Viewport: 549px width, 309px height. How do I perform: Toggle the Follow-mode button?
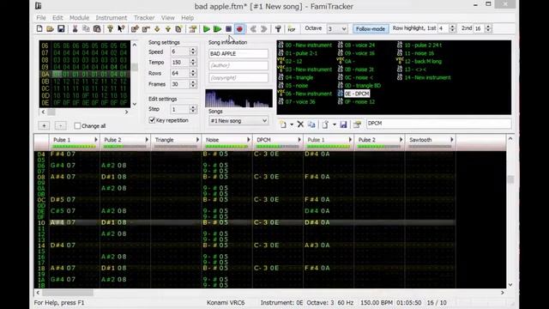pyautogui.click(x=371, y=28)
